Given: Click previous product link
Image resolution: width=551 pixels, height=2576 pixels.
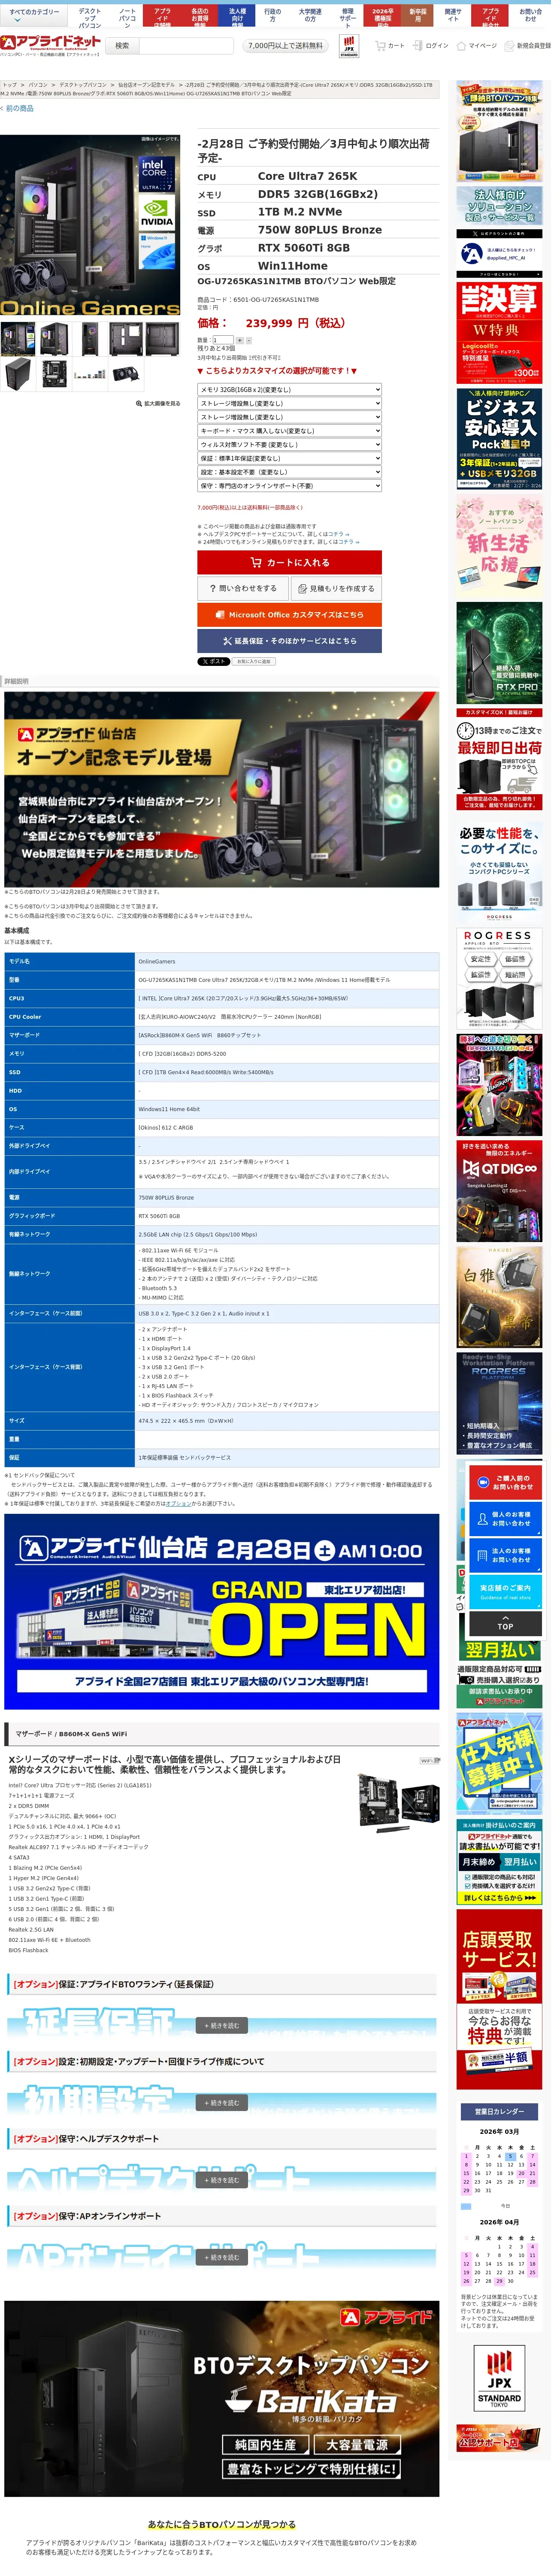Looking at the screenshot, I should click(17, 108).
